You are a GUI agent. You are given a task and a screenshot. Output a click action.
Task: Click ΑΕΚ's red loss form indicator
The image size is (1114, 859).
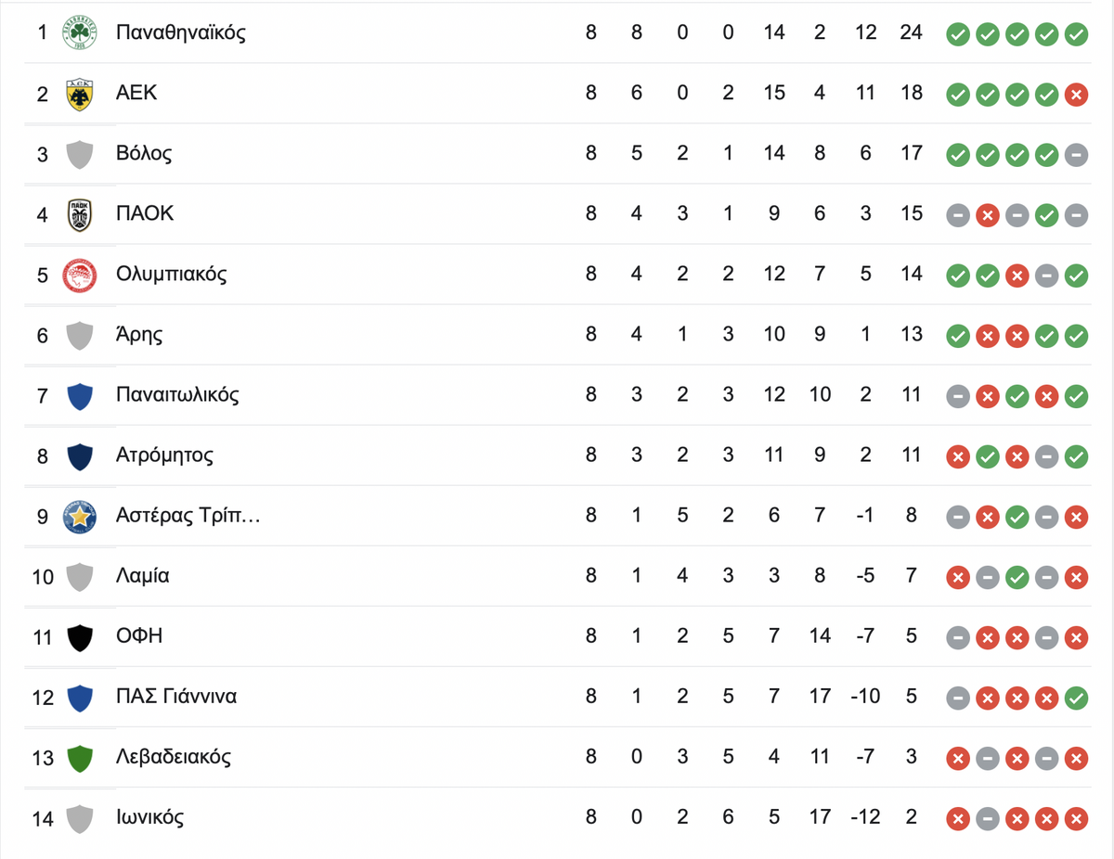[1076, 95]
